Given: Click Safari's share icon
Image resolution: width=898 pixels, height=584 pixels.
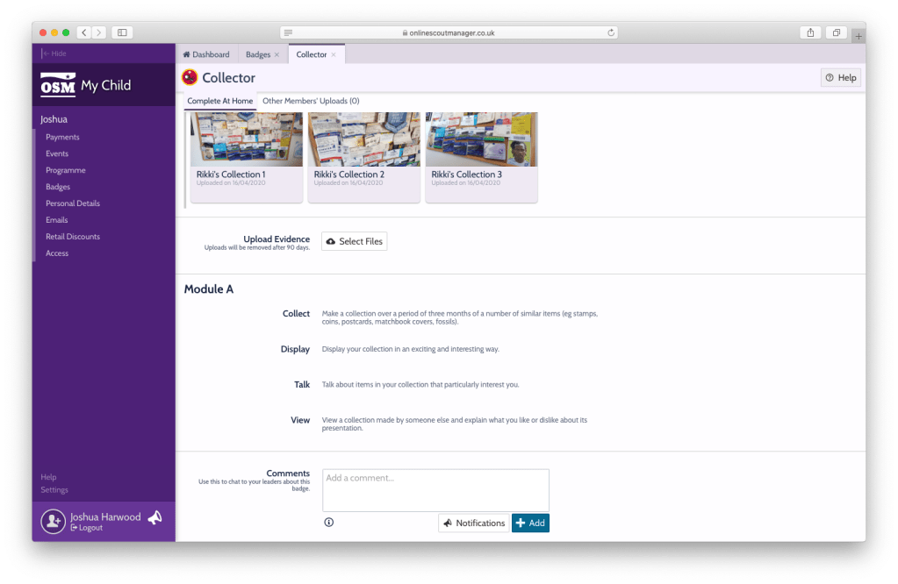Looking at the screenshot, I should click(809, 32).
